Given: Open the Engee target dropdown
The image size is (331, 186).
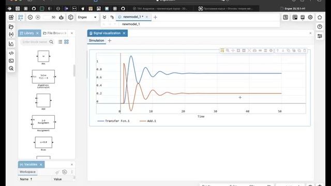Looking at the screenshot, I should [x=87, y=17].
